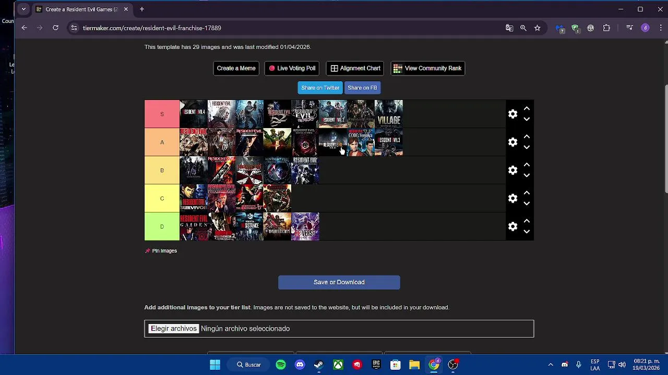The height and width of the screenshot is (375, 668).
Task: Move C tier row up with arrow
Action: 527,193
